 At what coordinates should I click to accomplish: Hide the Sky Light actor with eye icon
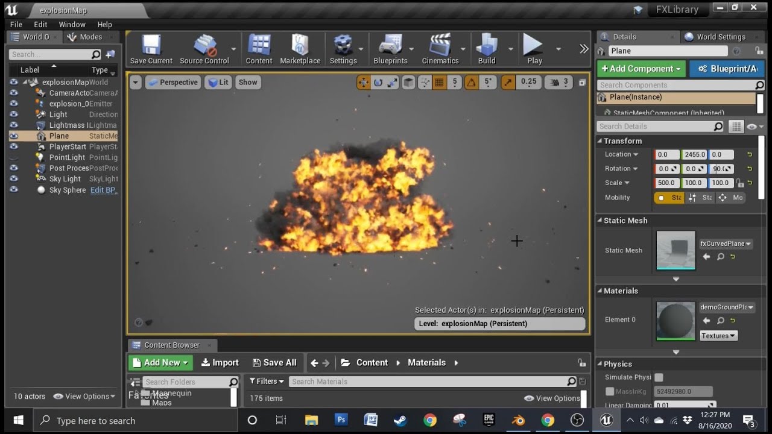tap(14, 179)
